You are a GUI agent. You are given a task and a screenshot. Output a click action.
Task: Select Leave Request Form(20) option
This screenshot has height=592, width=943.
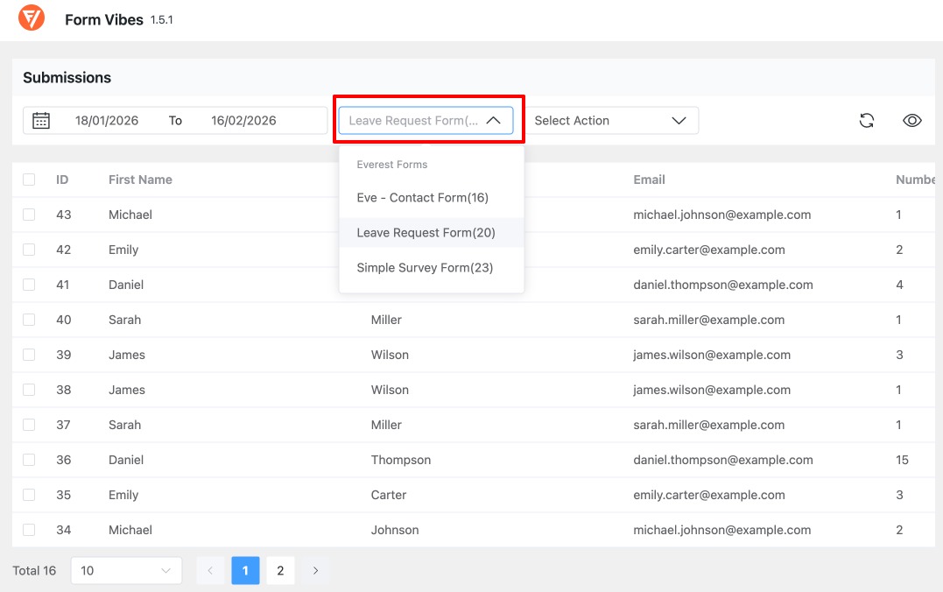(x=426, y=232)
